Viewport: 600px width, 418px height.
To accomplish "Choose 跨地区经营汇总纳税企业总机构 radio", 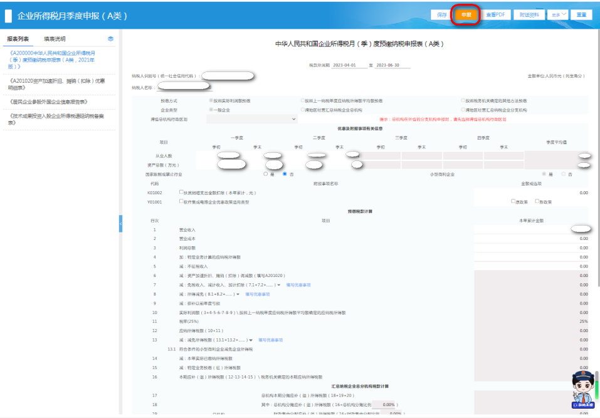I will tap(302, 110).
